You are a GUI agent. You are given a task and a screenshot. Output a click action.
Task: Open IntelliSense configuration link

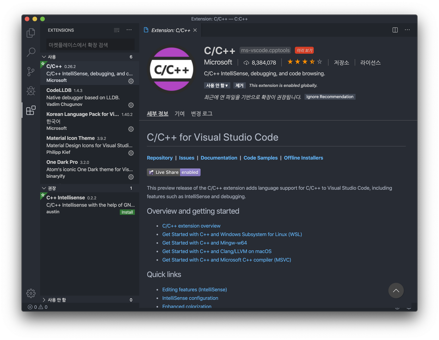(190, 298)
